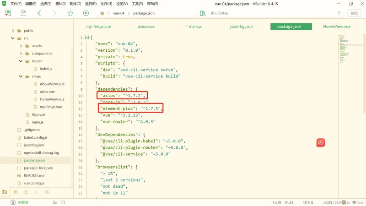This screenshot has height=206, width=366.
Task: Click the file search magnifier icon
Action: pos(203,13)
